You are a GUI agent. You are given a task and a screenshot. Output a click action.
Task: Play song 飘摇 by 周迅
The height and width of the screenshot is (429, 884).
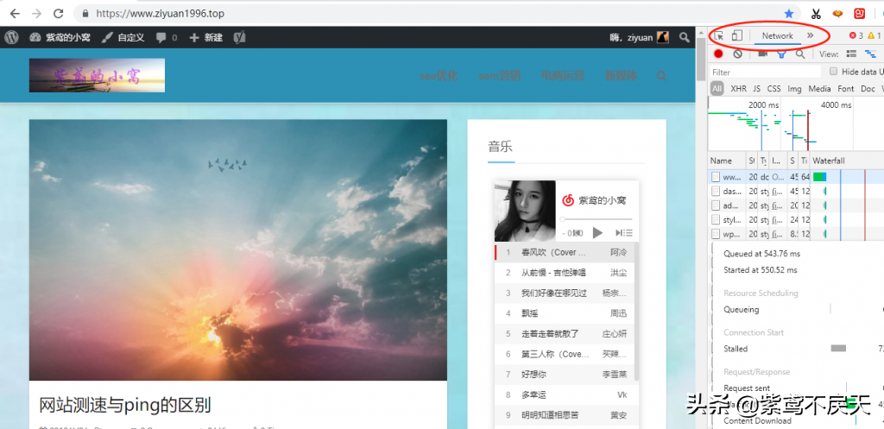point(564,313)
